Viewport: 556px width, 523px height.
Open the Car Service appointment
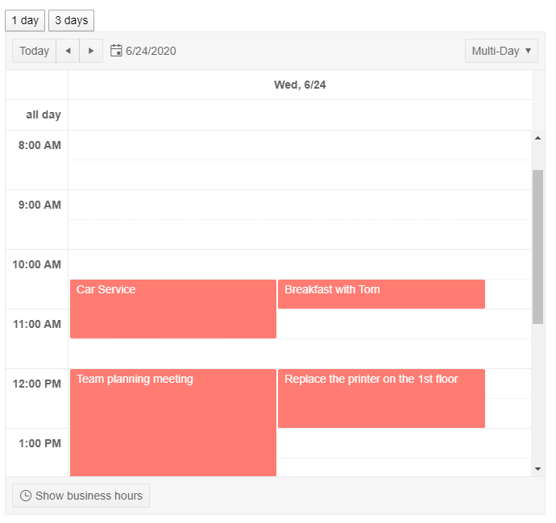pos(173,310)
